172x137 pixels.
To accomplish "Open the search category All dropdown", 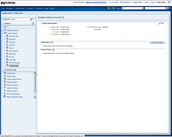I will [142, 8].
